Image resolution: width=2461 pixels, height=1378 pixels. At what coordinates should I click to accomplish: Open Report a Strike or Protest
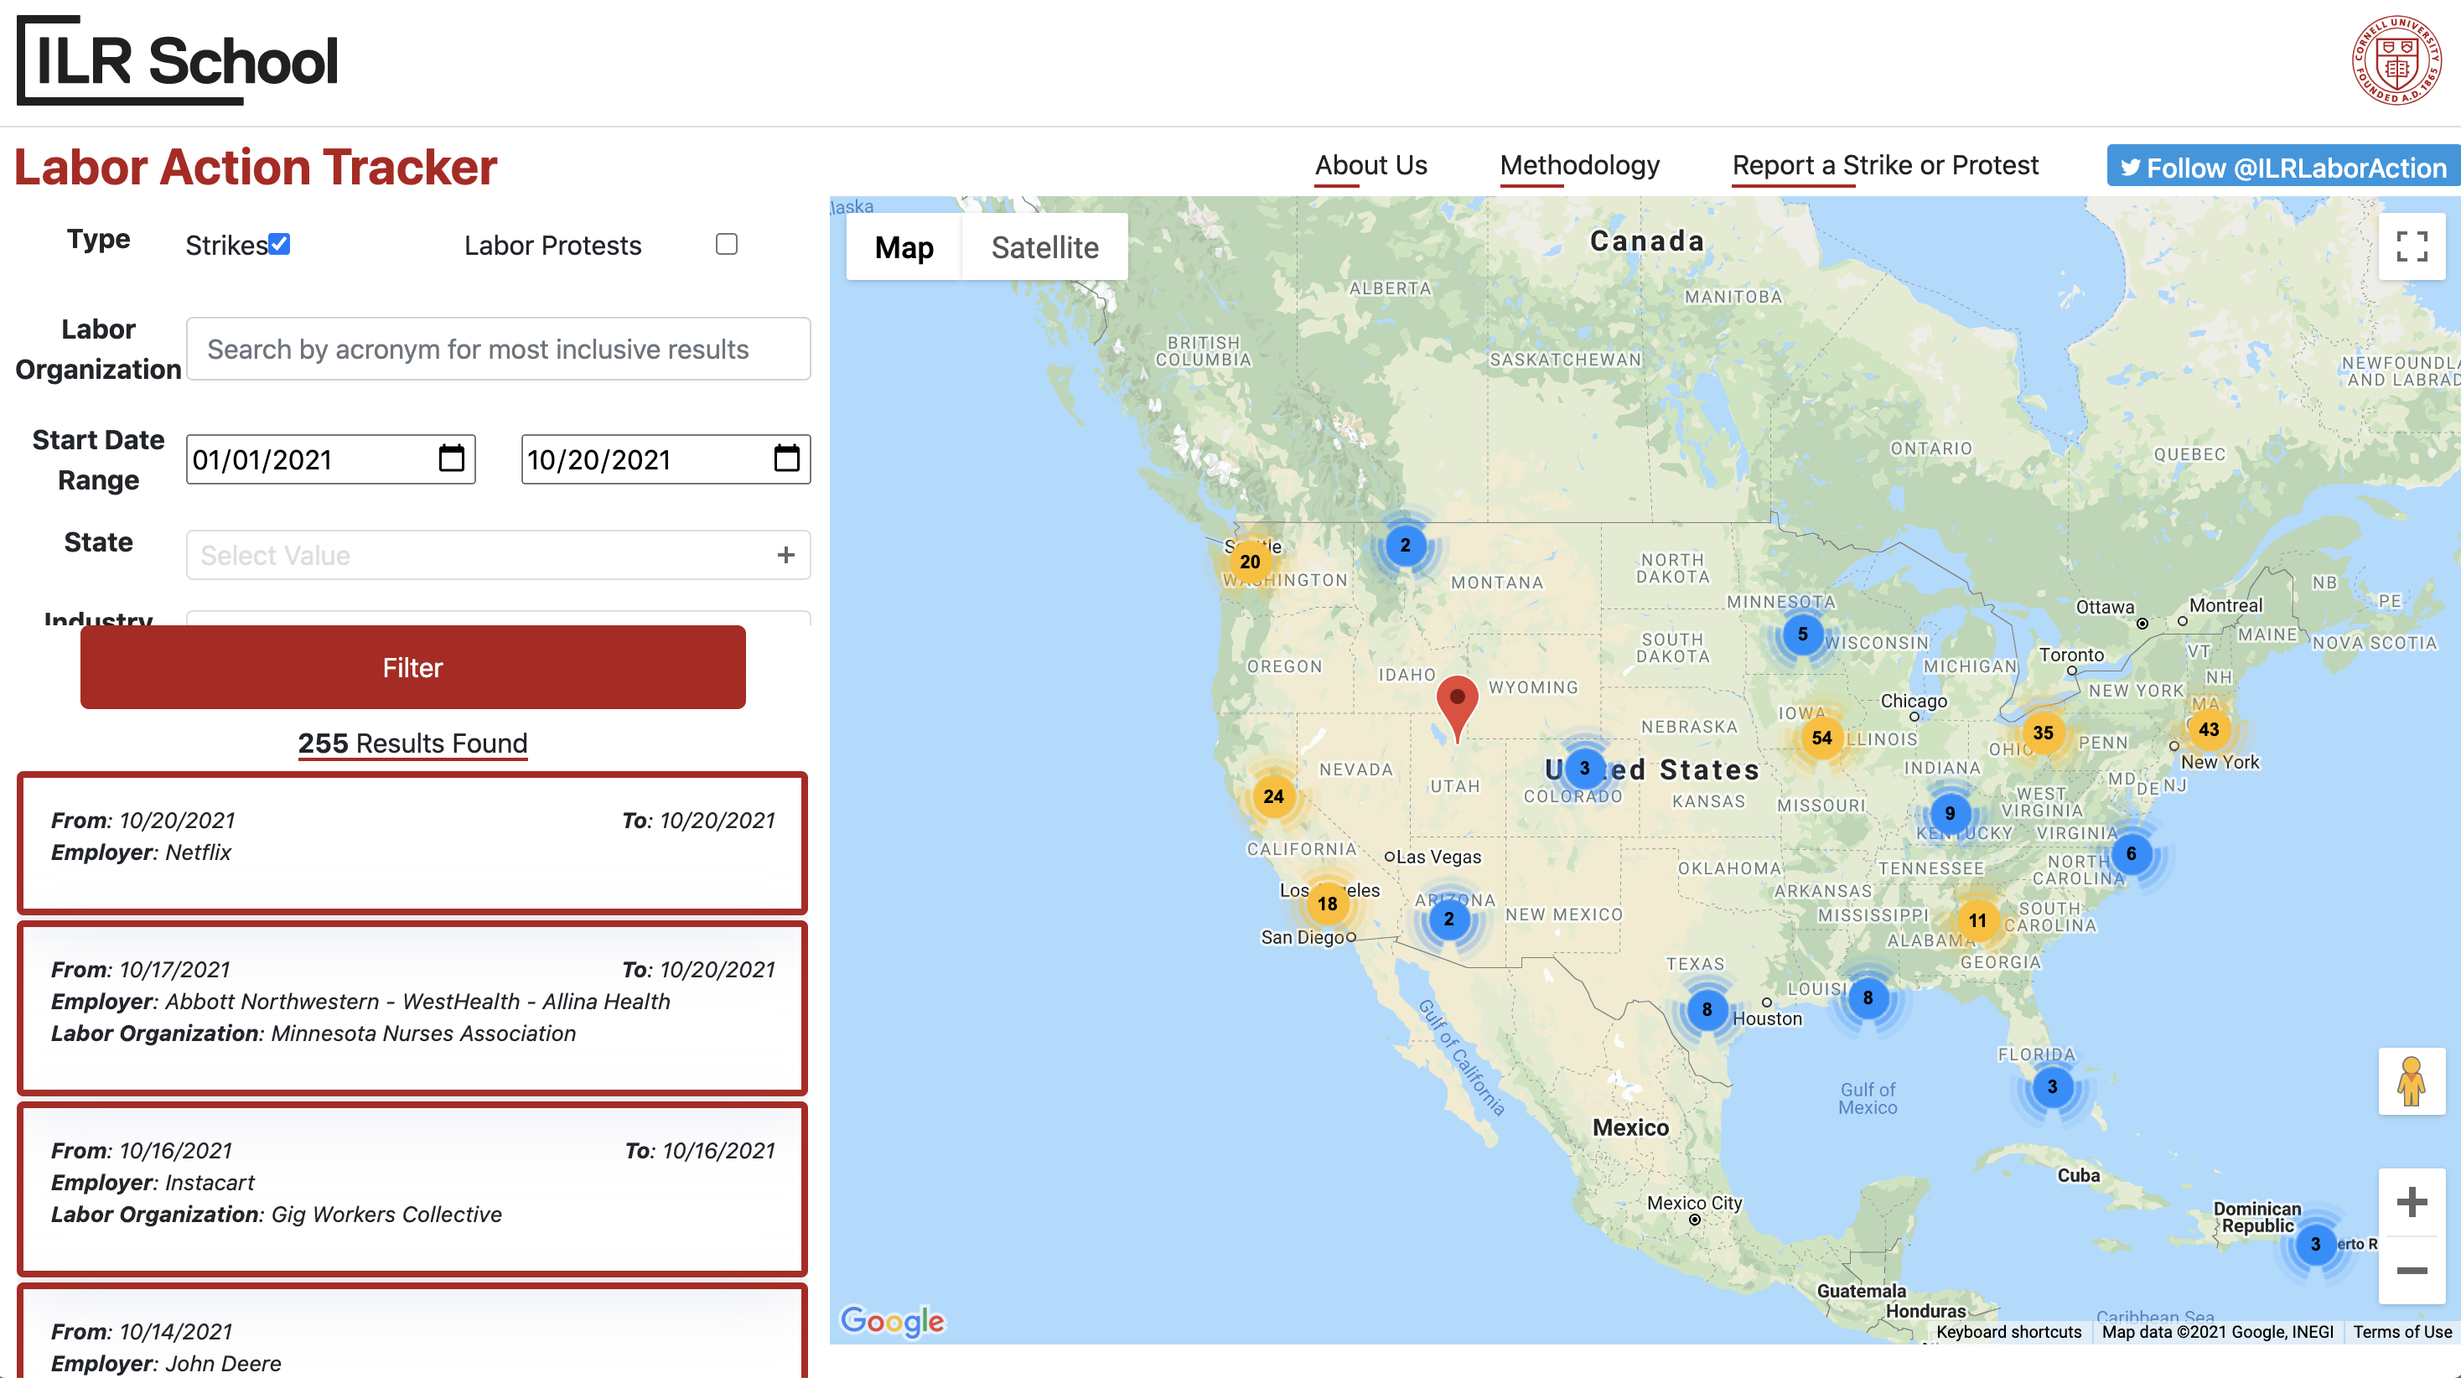1885,165
